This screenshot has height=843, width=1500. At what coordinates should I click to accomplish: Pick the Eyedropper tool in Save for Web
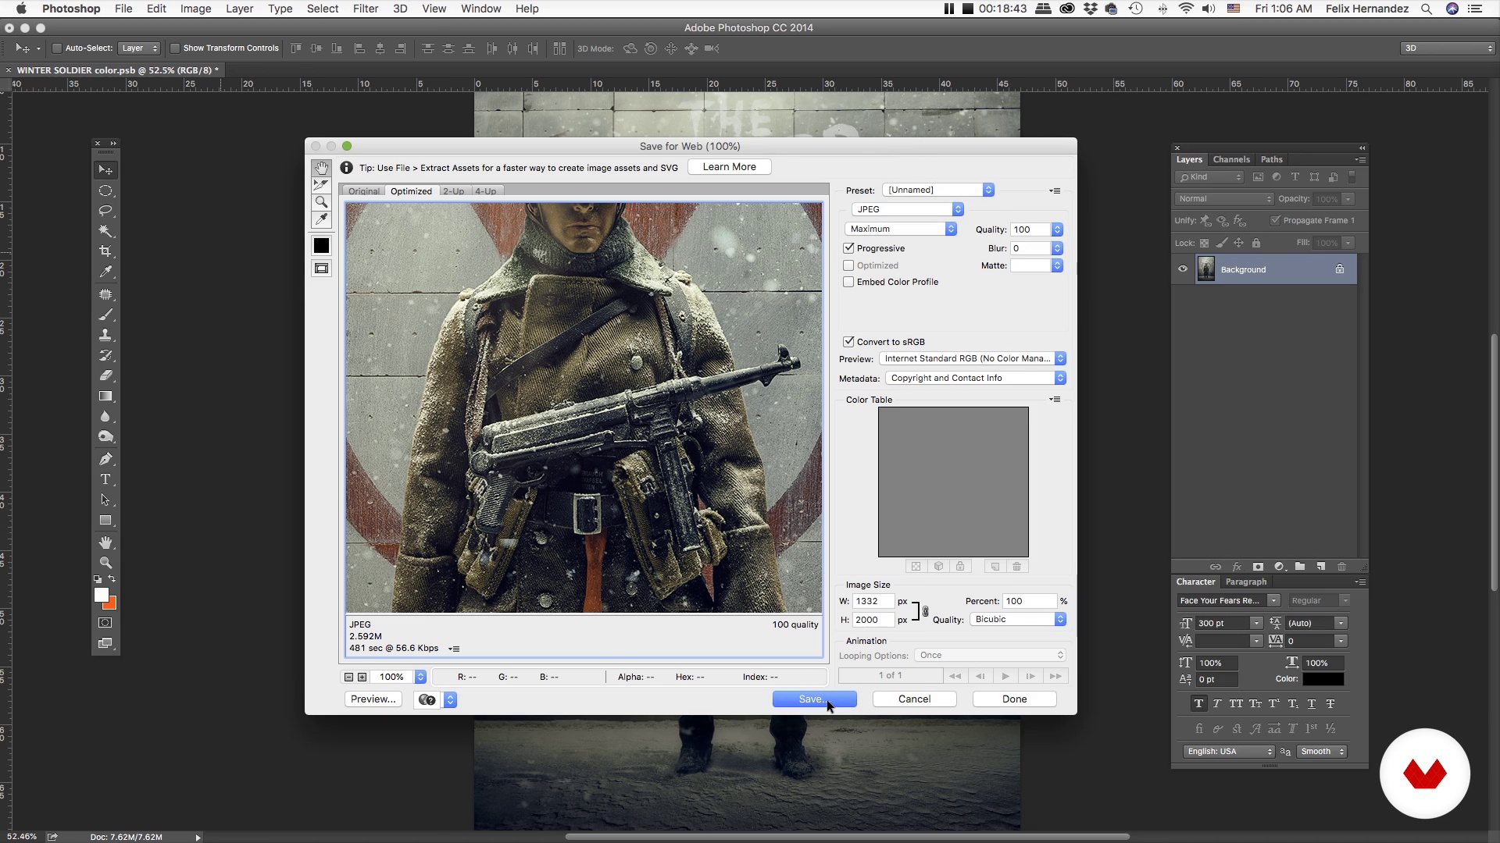pyautogui.click(x=321, y=219)
